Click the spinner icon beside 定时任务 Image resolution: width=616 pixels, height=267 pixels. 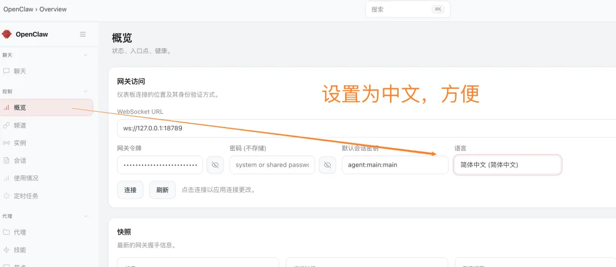click(x=6, y=196)
